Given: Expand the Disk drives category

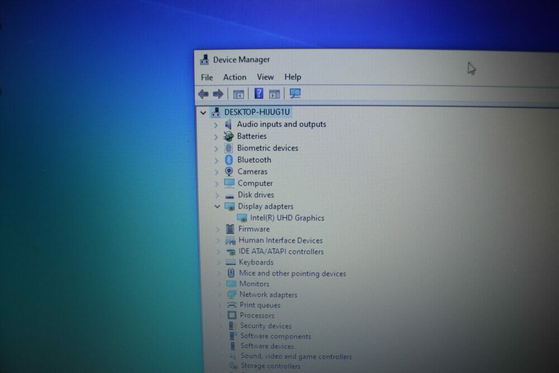Looking at the screenshot, I should pyautogui.click(x=217, y=195).
